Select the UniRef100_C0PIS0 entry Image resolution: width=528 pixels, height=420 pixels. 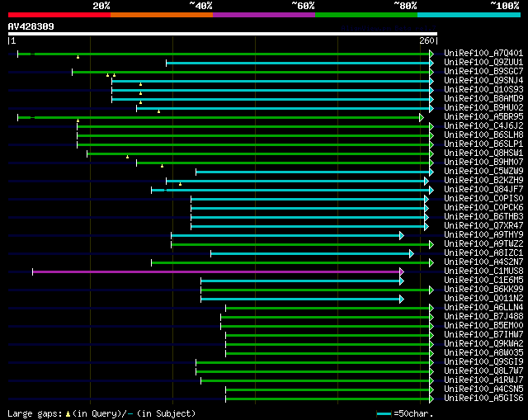[483, 198]
